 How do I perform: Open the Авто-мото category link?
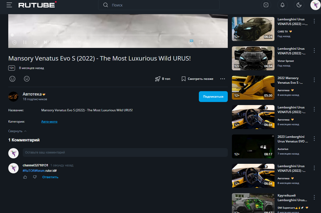point(49,122)
